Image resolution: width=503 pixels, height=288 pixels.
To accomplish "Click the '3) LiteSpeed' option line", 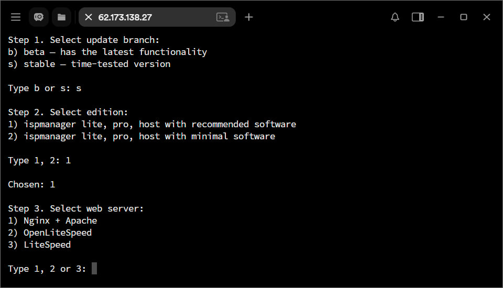I will 39,245.
